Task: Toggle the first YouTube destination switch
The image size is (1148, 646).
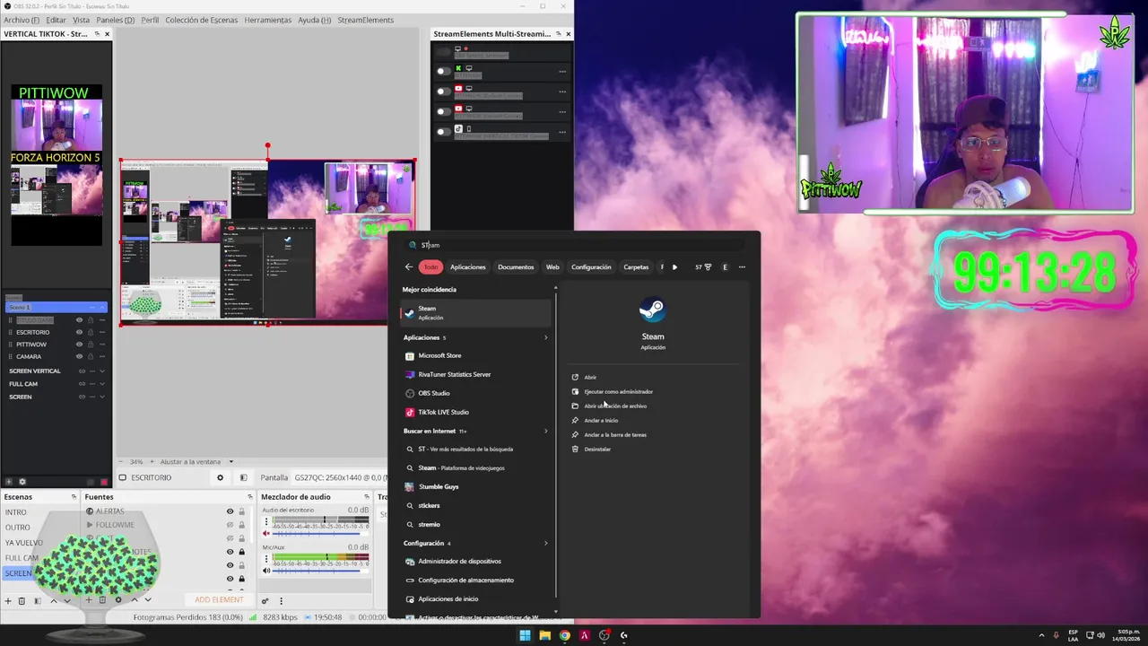Action: [x=444, y=91]
